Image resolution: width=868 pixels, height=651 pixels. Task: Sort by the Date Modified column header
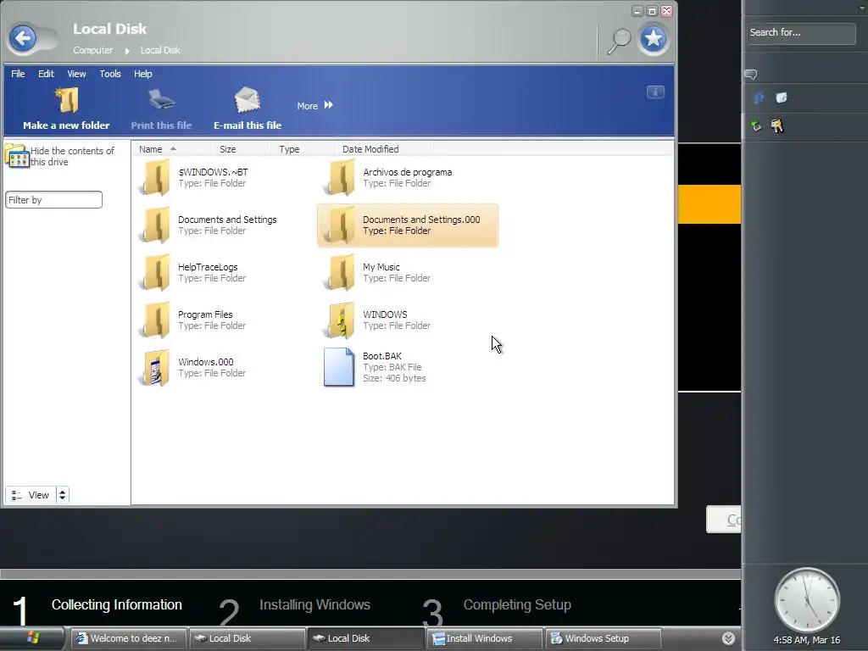tap(384, 149)
